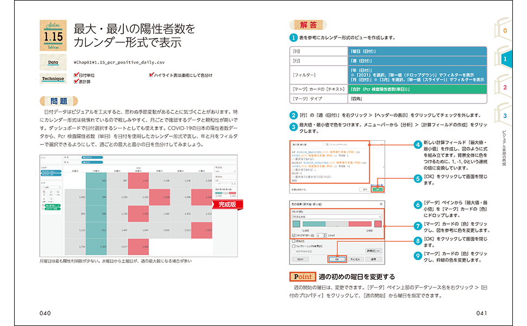Open the 年(日付) filter dropdown on right

click(x=225, y=171)
